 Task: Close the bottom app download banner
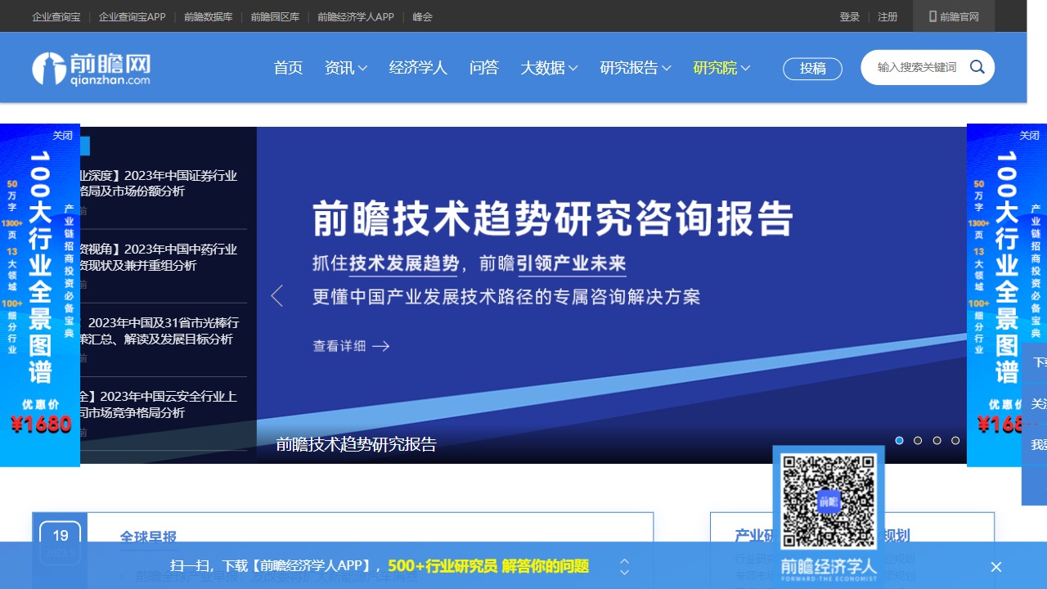tap(995, 567)
